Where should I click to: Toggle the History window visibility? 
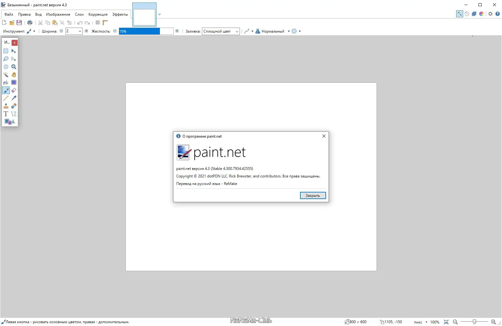click(x=467, y=14)
